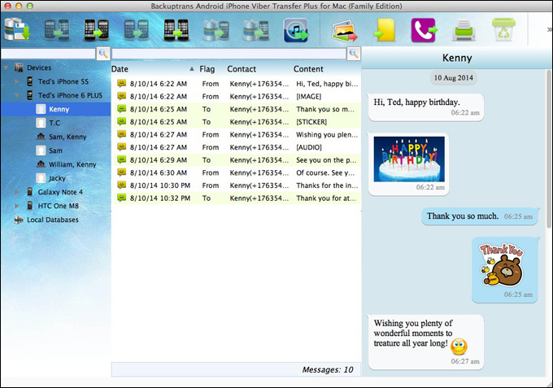Click the 'Hi, Ted, happy birthday.' chat bubble

[x=425, y=107]
